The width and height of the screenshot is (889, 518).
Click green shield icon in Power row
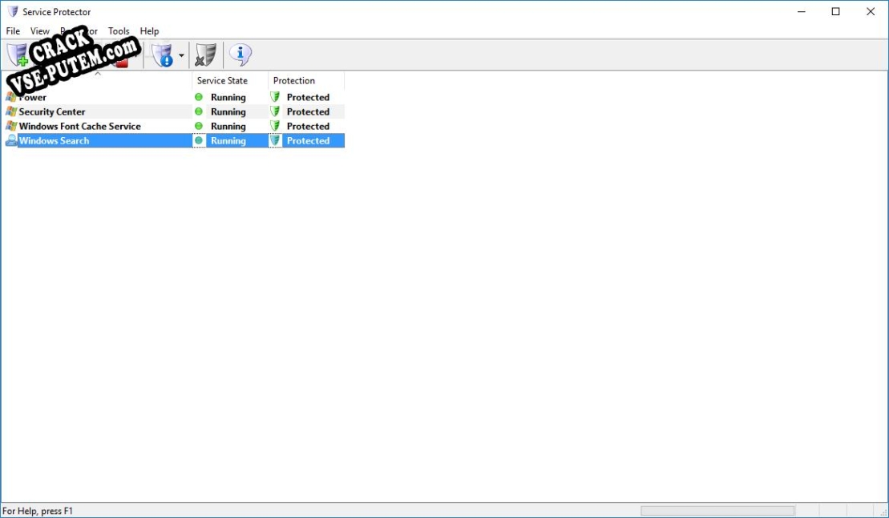275,97
